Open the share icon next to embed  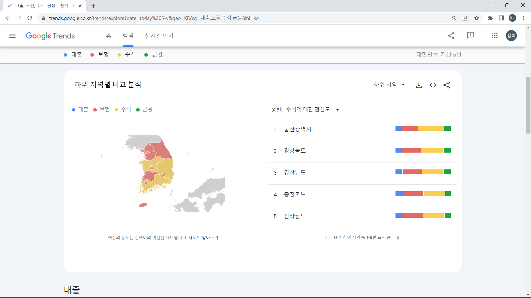[447, 85]
